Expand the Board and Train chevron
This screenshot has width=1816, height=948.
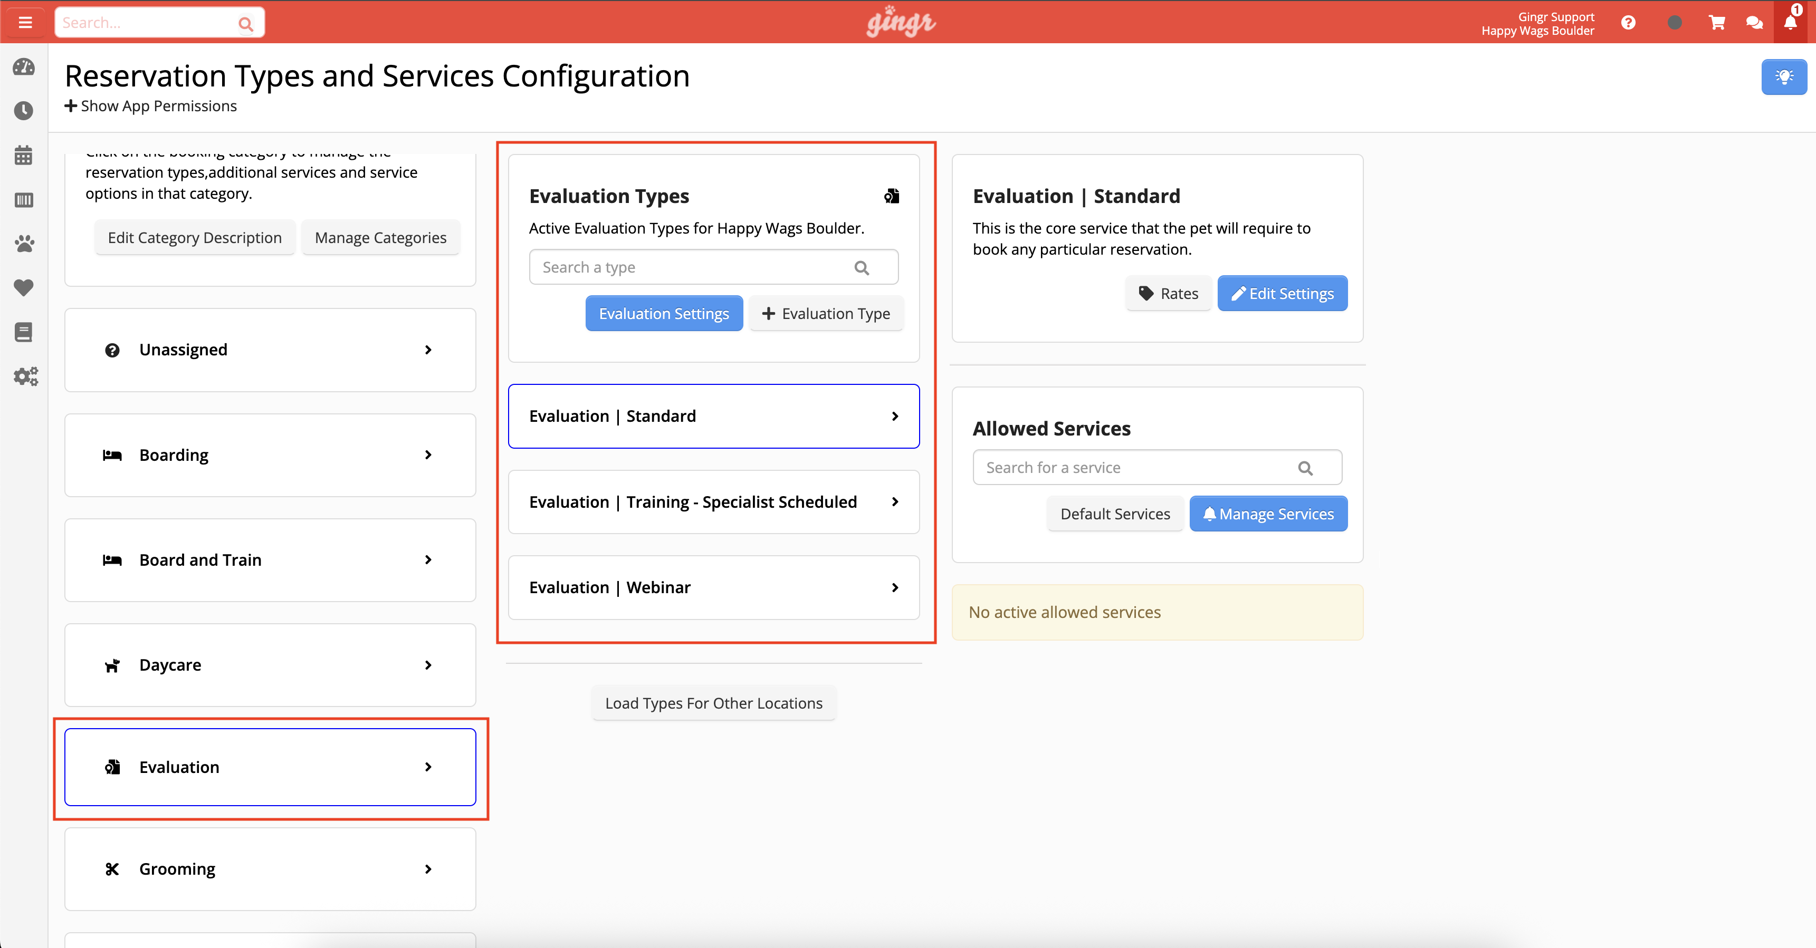428,560
